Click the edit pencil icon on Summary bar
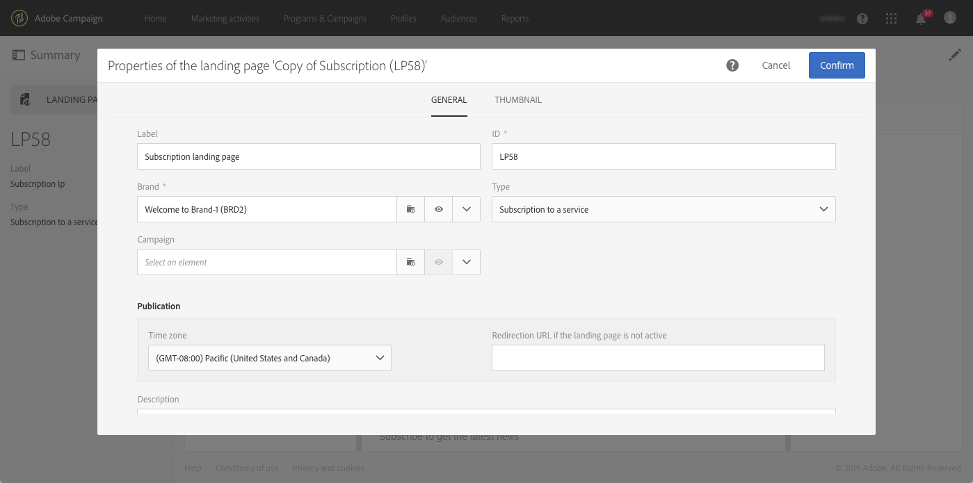Viewport: 973px width, 483px height. (x=955, y=55)
